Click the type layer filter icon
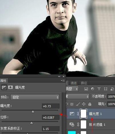This screenshot has width=115, height=134. tap(99, 89)
